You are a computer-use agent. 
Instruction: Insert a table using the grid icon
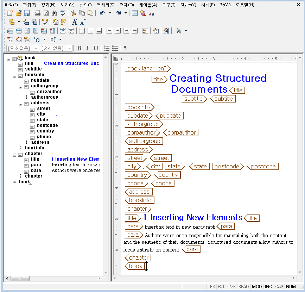pos(135,13)
